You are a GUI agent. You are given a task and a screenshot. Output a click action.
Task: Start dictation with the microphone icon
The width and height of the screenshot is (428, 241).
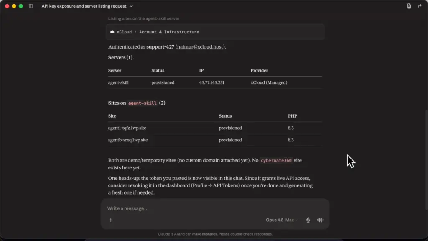[x=308, y=220]
